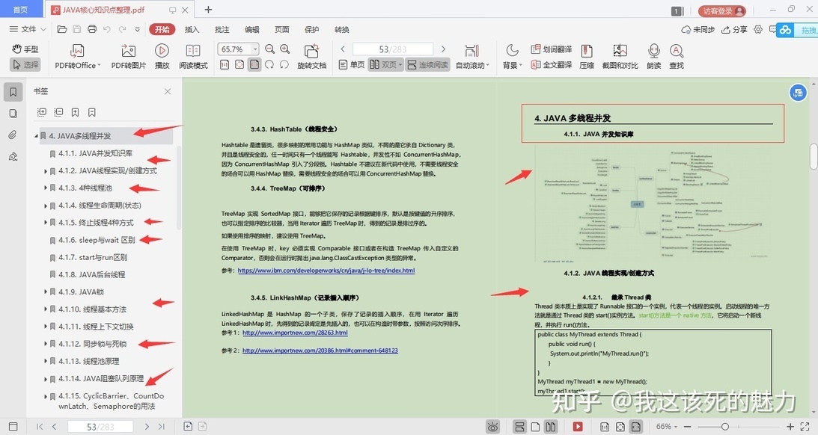Collapse the 4. JAVA多线程并发 bookmark

[x=37, y=136]
